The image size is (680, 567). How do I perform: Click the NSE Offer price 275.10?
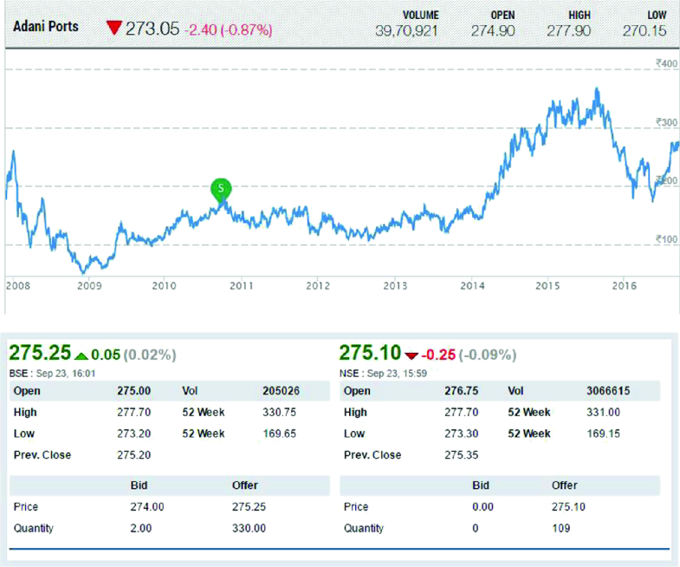click(x=568, y=506)
